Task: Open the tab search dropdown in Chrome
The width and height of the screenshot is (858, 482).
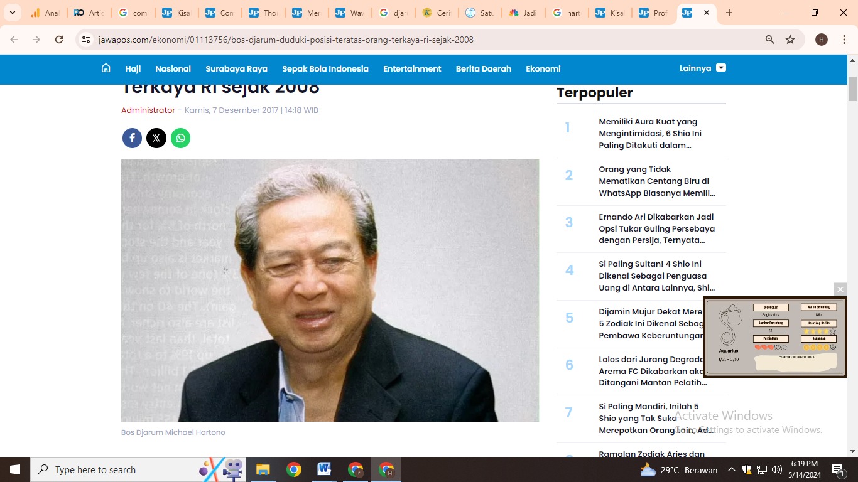Action: coord(12,13)
